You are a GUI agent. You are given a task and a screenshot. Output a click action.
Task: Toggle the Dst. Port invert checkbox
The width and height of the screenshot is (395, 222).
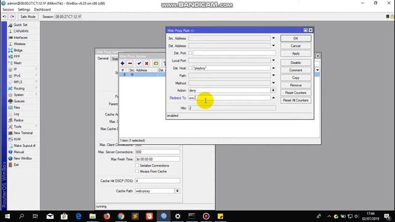[190, 53]
